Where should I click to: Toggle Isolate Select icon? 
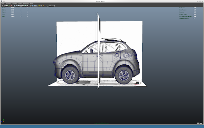click(x=47, y=6)
